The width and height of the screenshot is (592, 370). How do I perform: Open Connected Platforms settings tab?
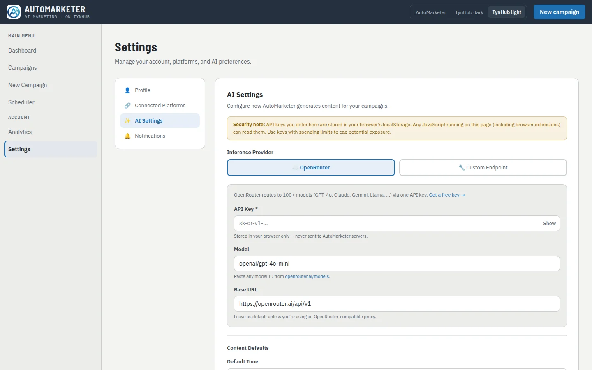click(x=160, y=106)
